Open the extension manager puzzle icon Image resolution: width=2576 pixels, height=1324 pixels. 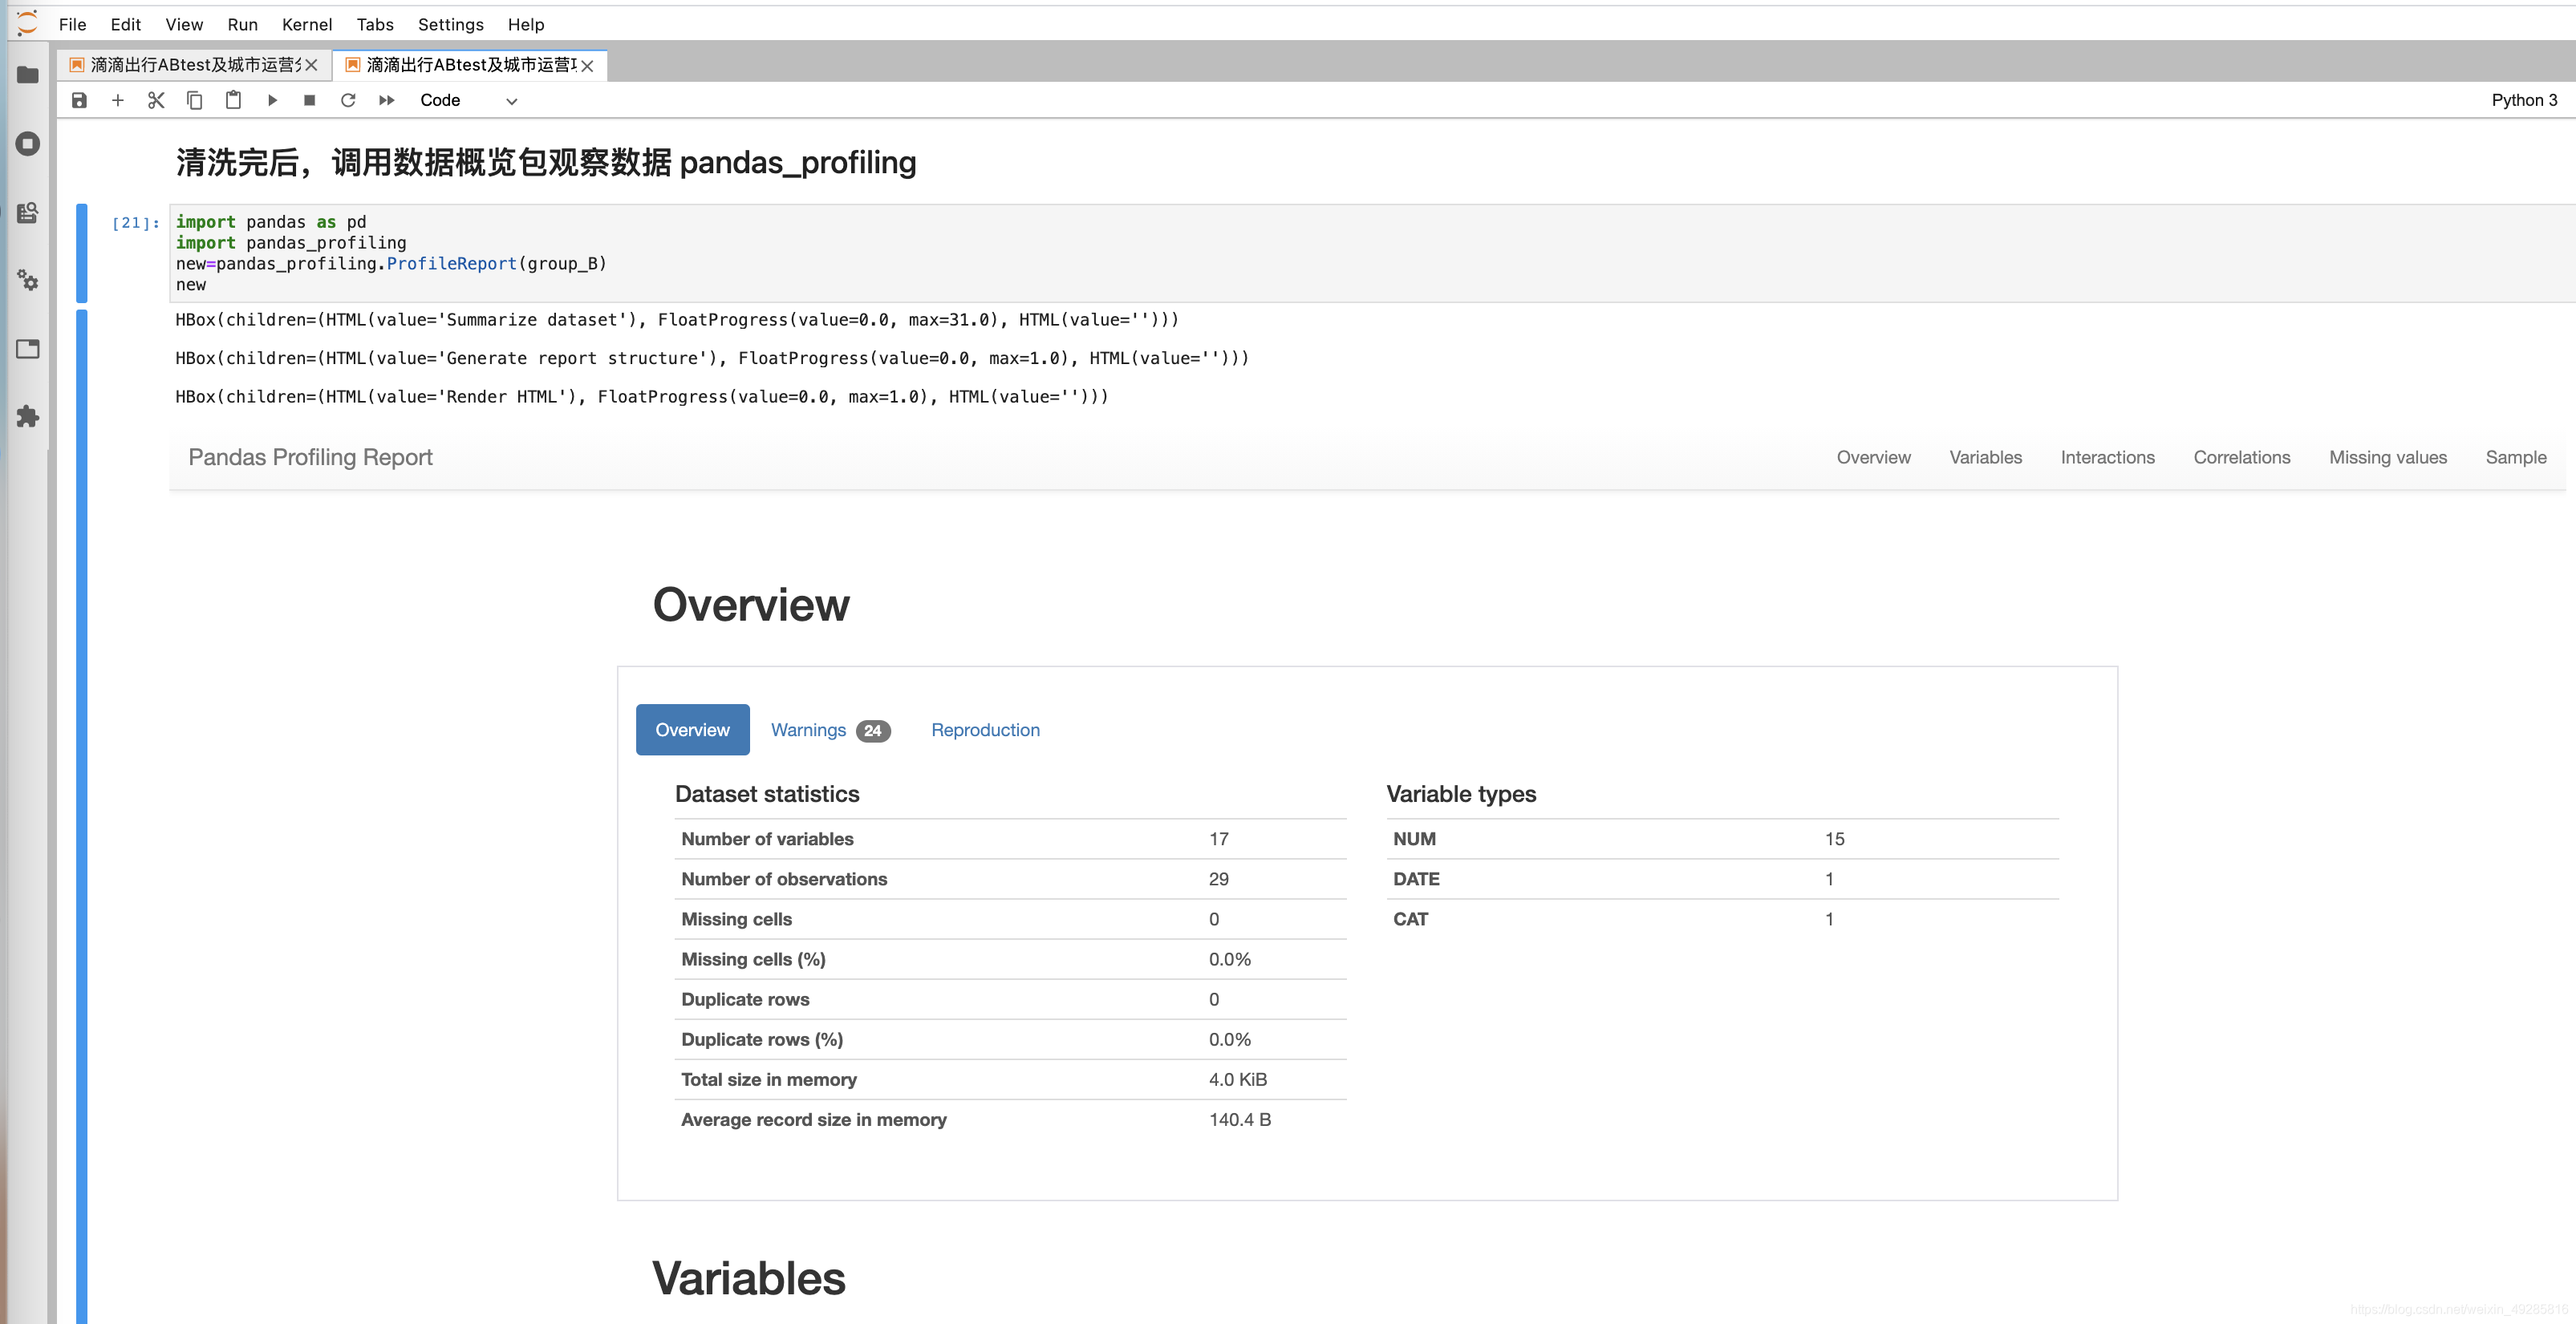coord(28,417)
